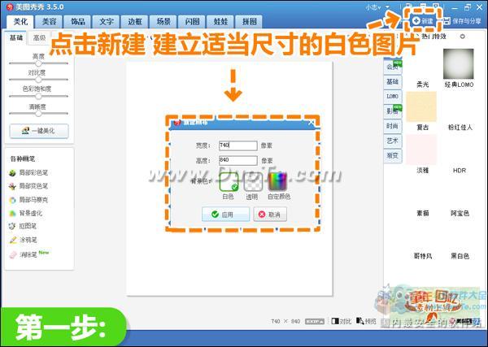The image size is (488, 347).
Task: Open the LOMO effects category
Action: click(393, 97)
